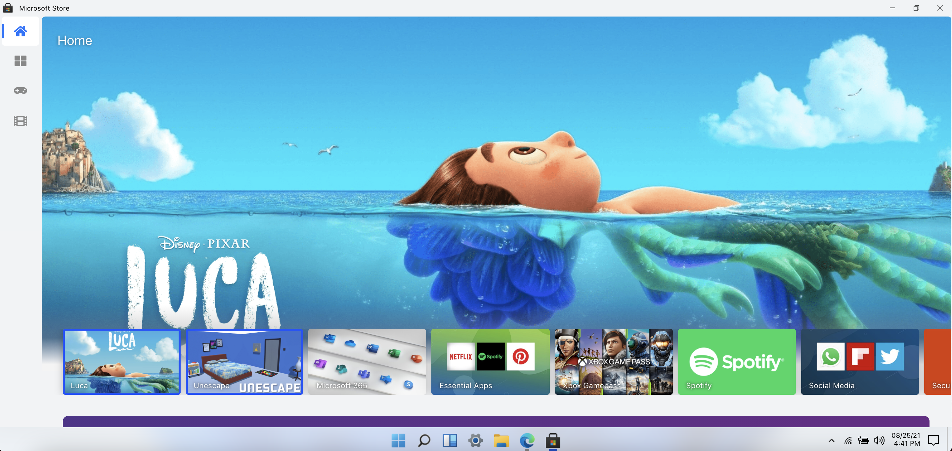Click the date and time clock
The image size is (952, 451).
905,439
